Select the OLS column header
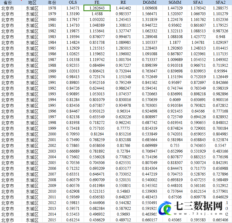The height and width of the screenshot is (223, 232). click(73, 2)
